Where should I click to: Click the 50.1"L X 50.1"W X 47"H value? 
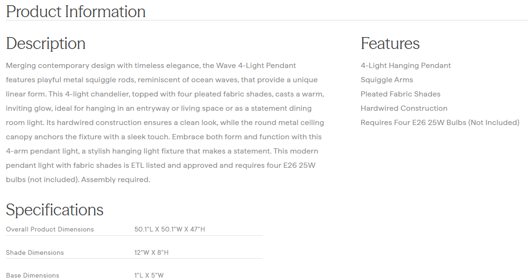click(x=170, y=230)
